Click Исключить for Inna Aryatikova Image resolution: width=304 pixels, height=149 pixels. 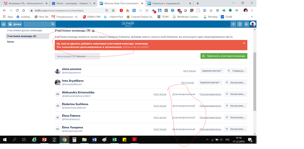pos(236,82)
